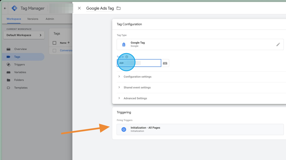Click the help icon next to Tag ID
The image size is (286, 160).
127,57
